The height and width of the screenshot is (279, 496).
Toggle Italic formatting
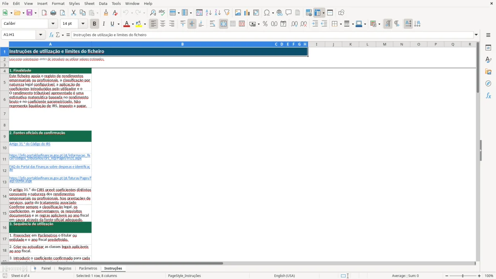[103, 24]
